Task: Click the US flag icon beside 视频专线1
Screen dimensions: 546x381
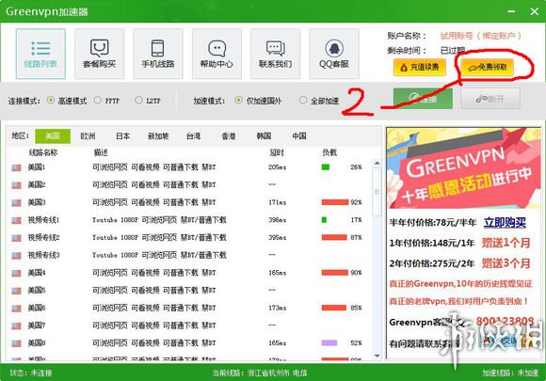Action: coord(16,220)
